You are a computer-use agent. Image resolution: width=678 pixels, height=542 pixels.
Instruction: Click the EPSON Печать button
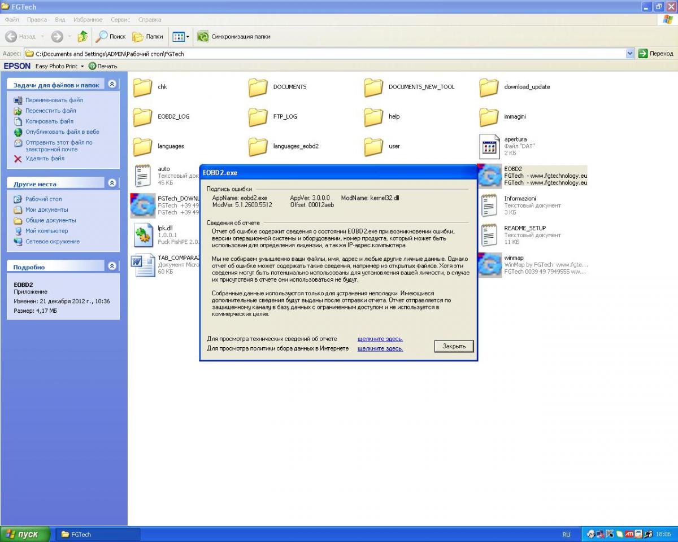103,66
